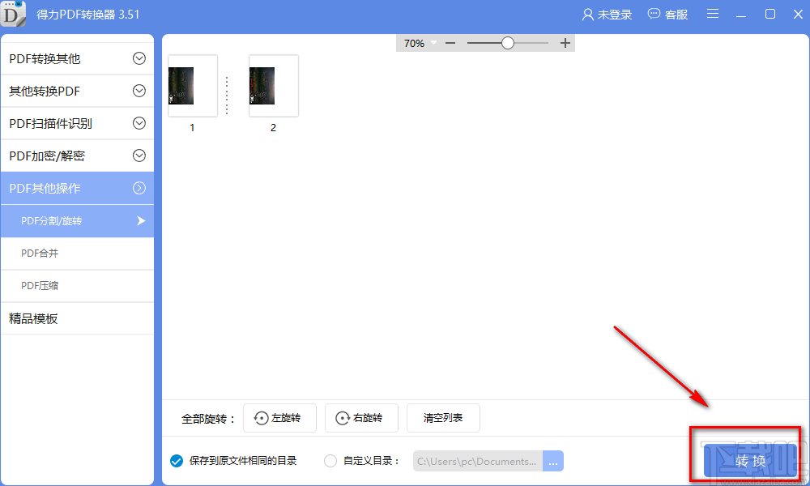Select the 自定义目录 radio button
This screenshot has height=486, width=810.
[x=330, y=461]
